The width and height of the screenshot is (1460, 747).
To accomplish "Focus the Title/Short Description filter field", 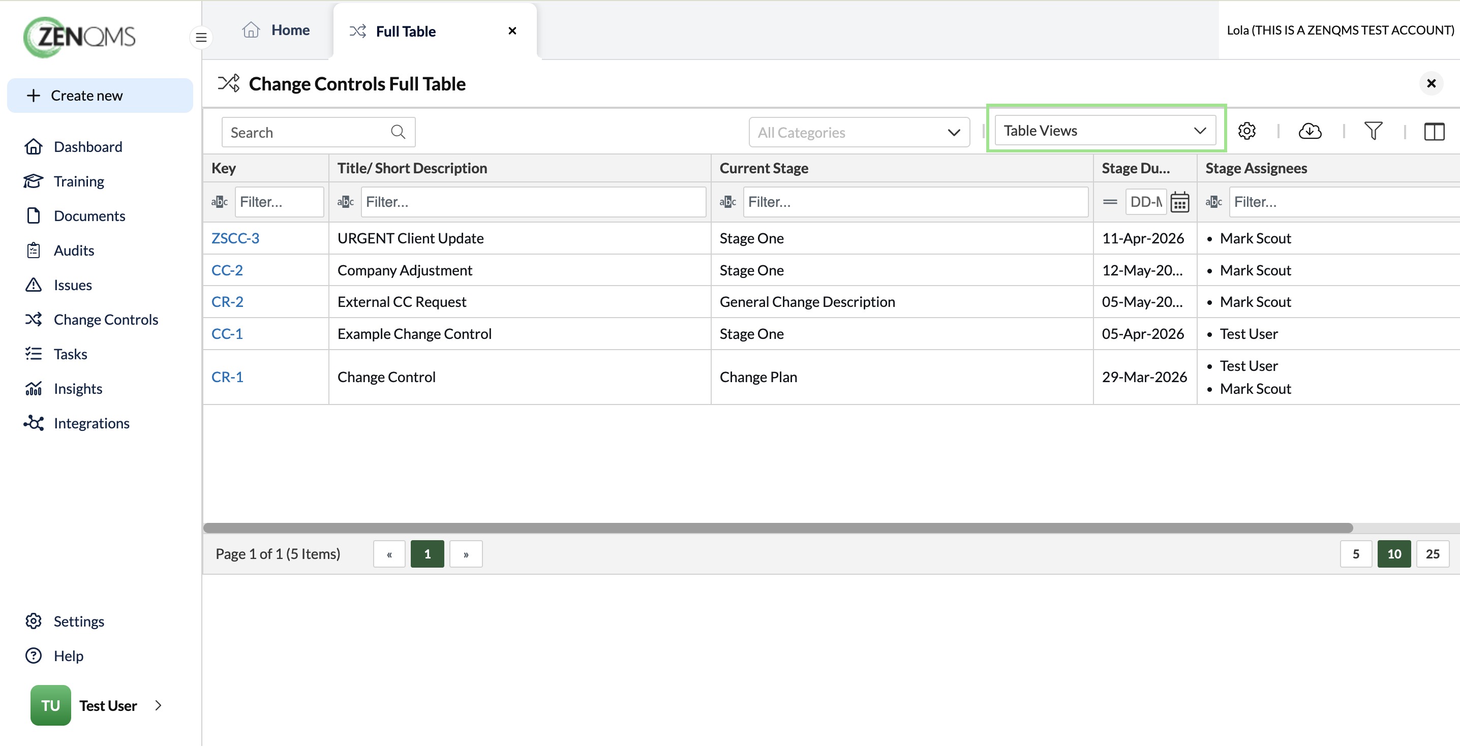I will point(533,202).
